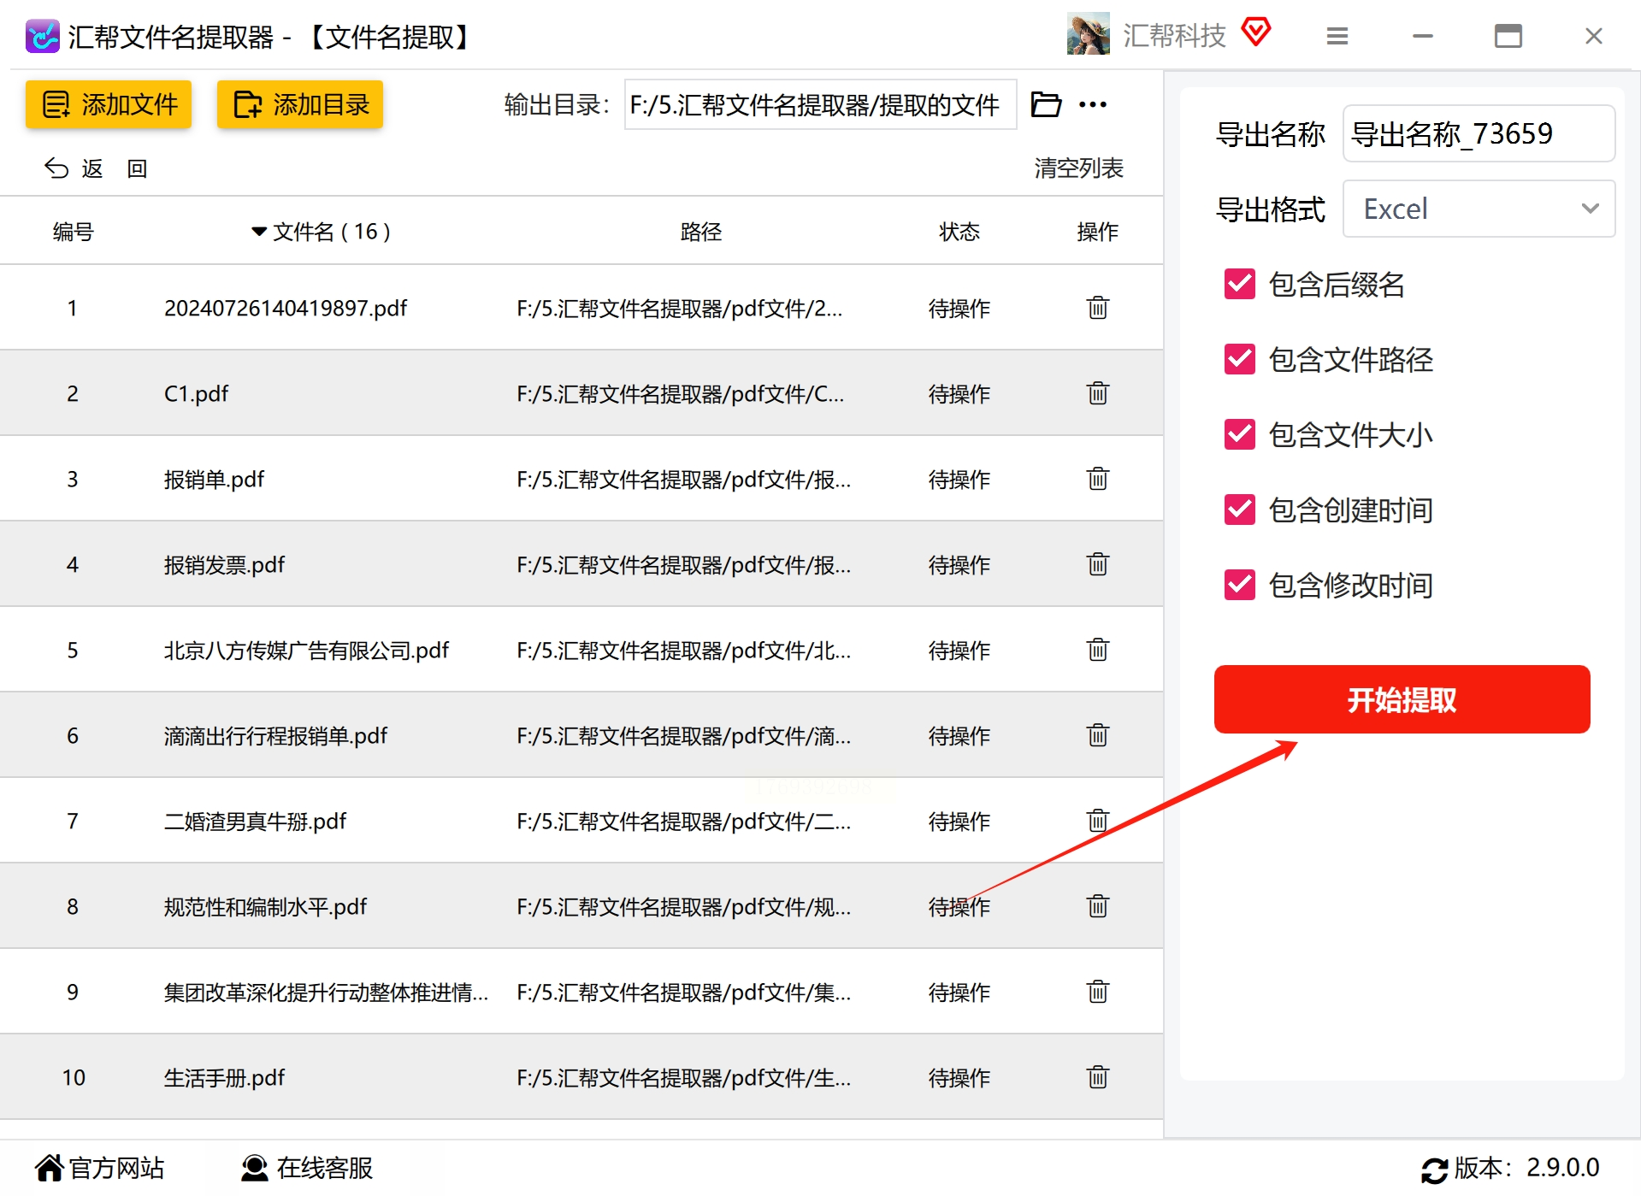This screenshot has height=1196, width=1641.
Task: Select file name 滴滴出行行程报销单.pdf
Action: 275,736
